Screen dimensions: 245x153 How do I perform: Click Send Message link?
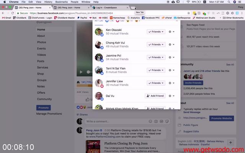pos(192,112)
